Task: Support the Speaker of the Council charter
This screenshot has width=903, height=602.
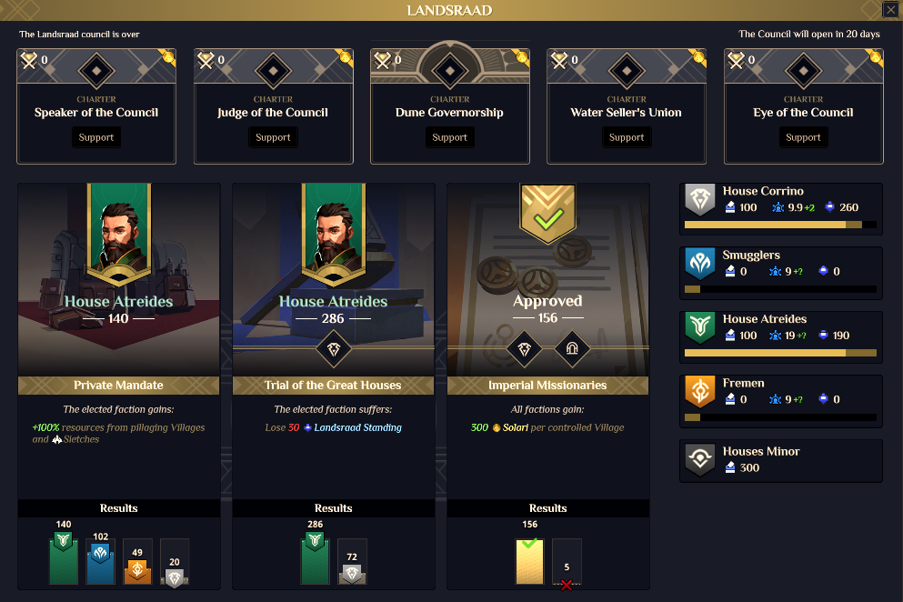Action: (96, 137)
